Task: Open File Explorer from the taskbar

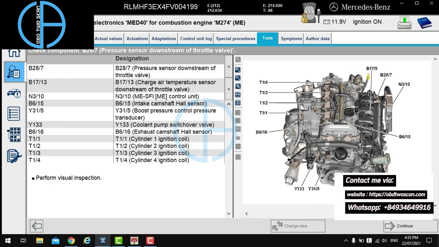Action: click(39, 241)
